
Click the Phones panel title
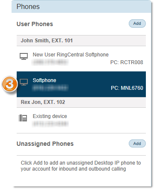(28, 7)
